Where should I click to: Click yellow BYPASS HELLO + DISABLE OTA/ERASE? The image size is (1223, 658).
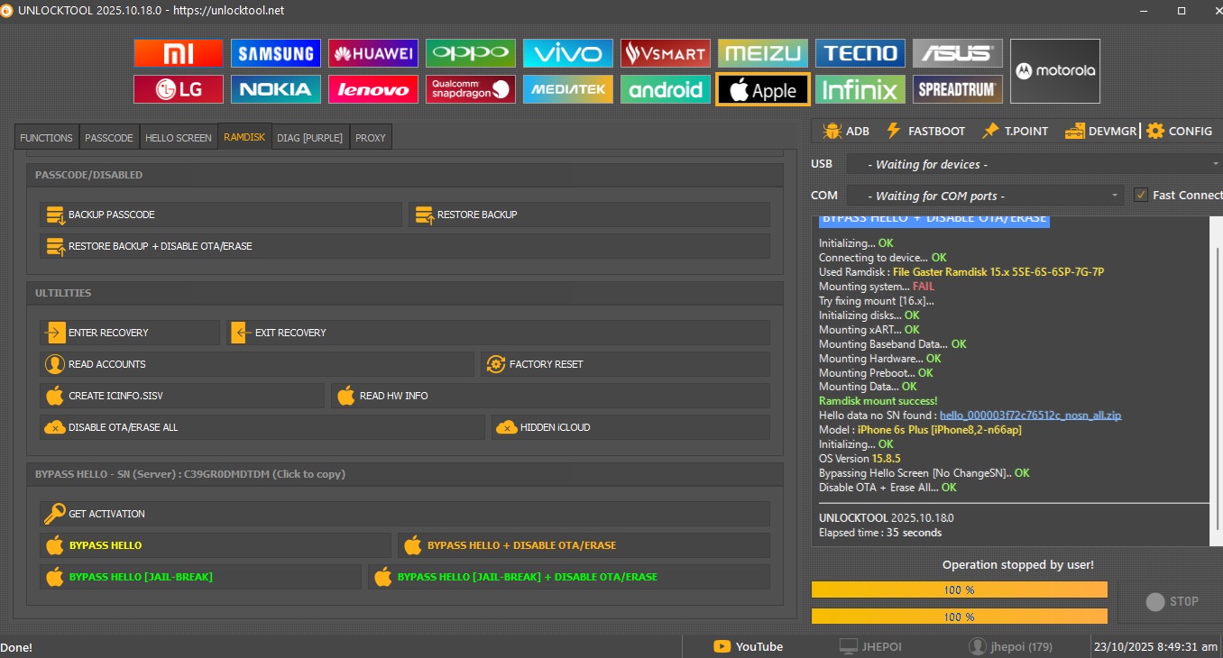[x=584, y=545]
